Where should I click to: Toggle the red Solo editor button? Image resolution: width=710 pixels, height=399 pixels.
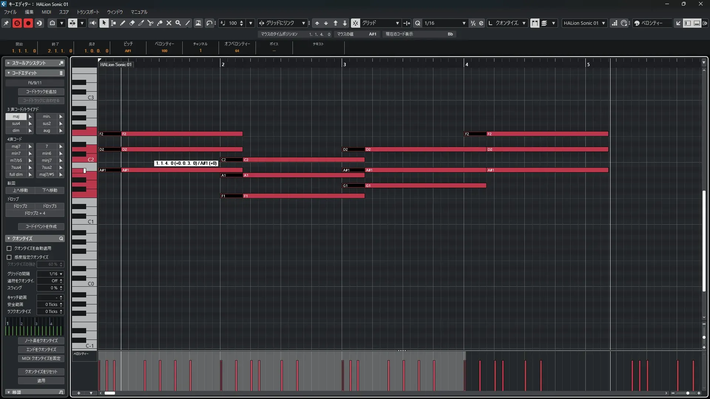17,23
